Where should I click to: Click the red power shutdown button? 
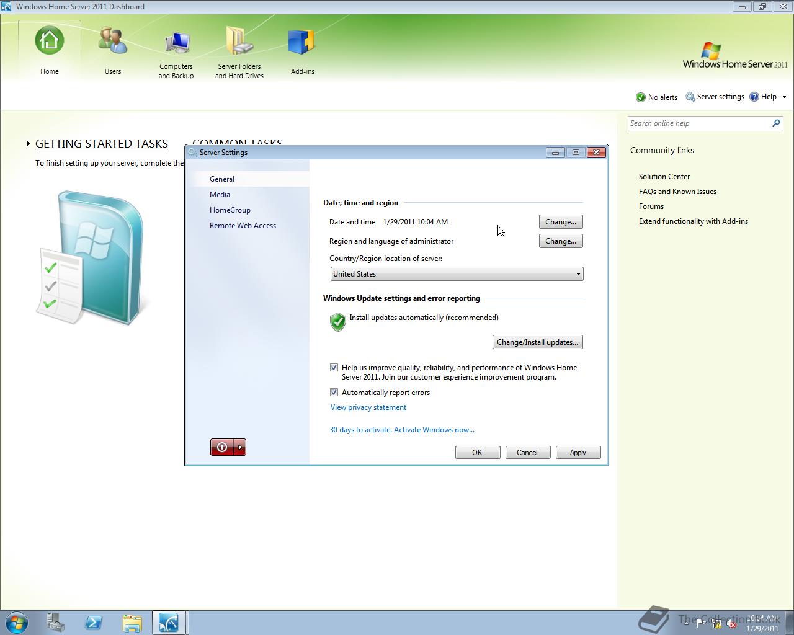[222, 447]
